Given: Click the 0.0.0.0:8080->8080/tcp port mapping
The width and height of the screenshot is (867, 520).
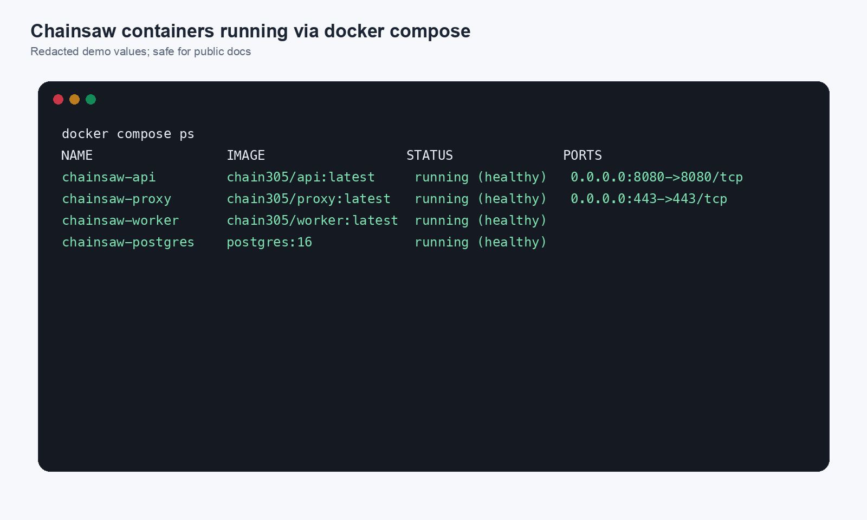Looking at the screenshot, I should pos(657,177).
